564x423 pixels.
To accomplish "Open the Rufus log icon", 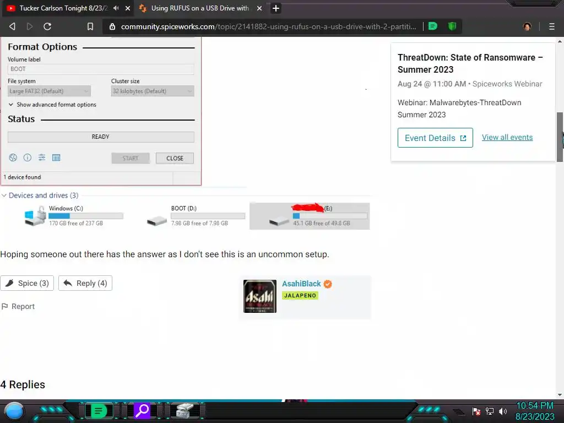I will [56, 158].
